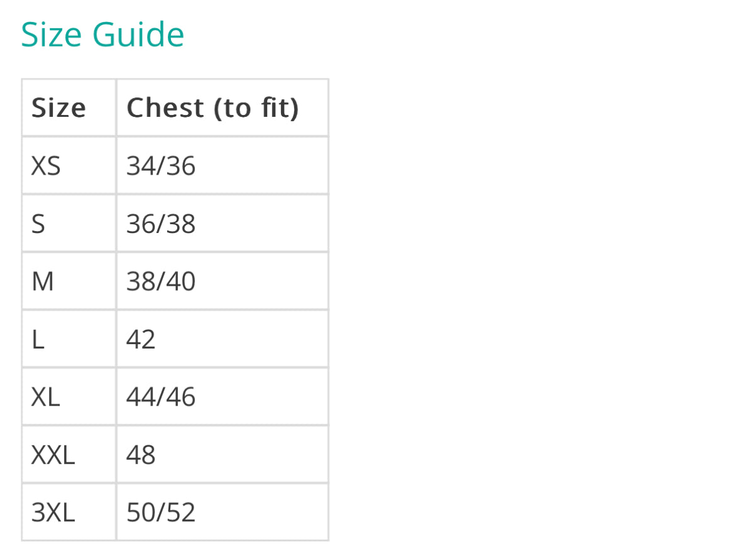Click the chest value 42
This screenshot has width=738, height=559.
(x=141, y=339)
